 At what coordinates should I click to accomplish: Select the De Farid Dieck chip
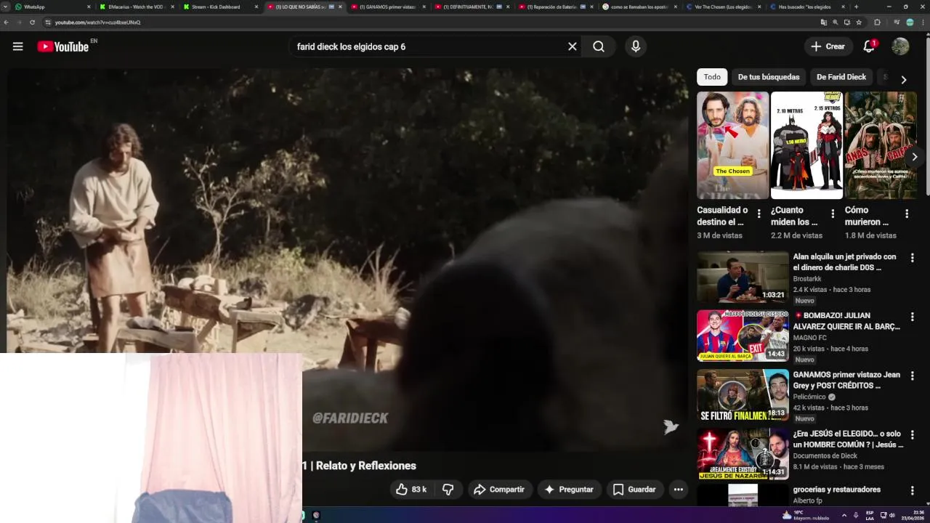[x=841, y=77]
